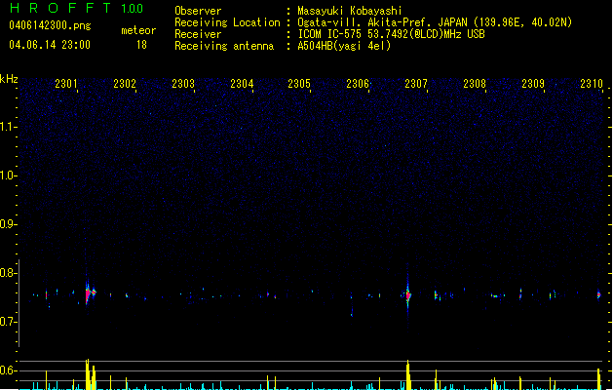Click the Observer label
Viewport: 613px width, 390px height.
click(x=198, y=11)
